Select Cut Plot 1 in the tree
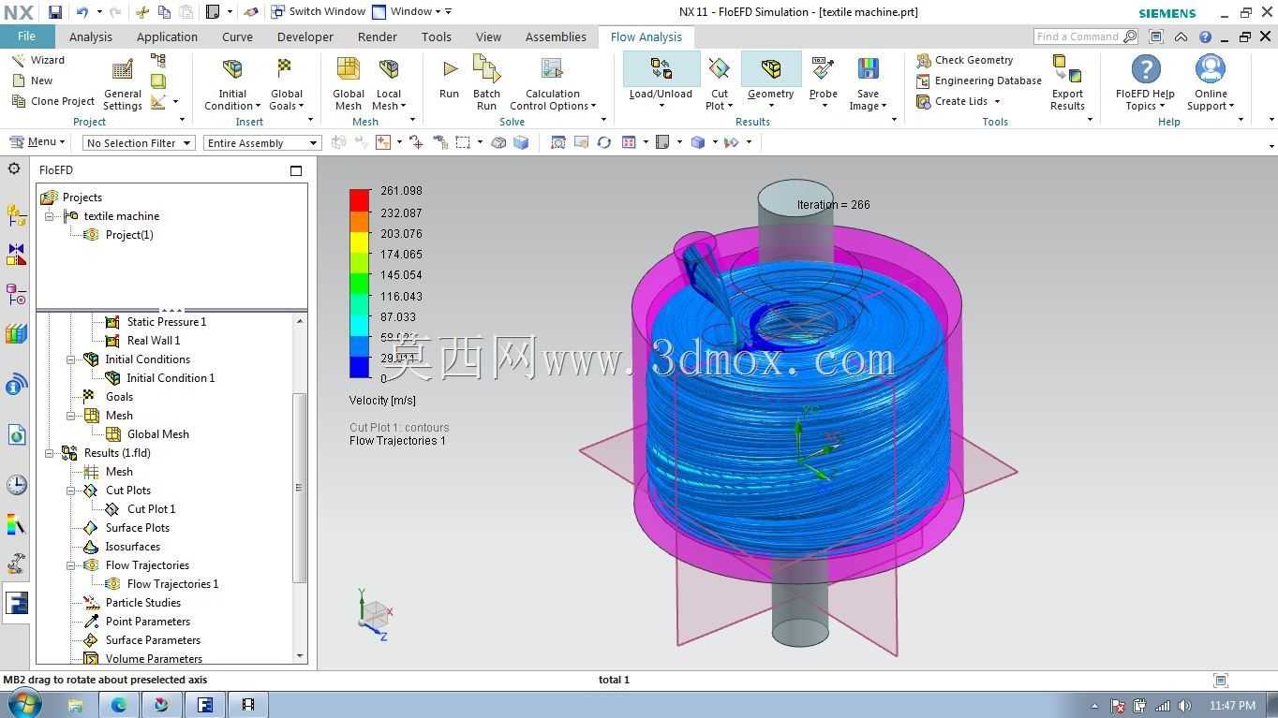Image resolution: width=1278 pixels, height=718 pixels. (151, 509)
